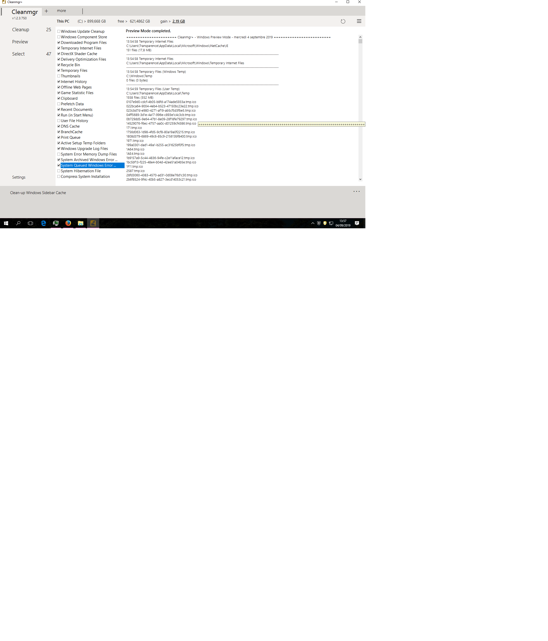The height and width of the screenshot is (641, 548).
Task: Check the Thumbnails checkbox
Action: pos(59,76)
